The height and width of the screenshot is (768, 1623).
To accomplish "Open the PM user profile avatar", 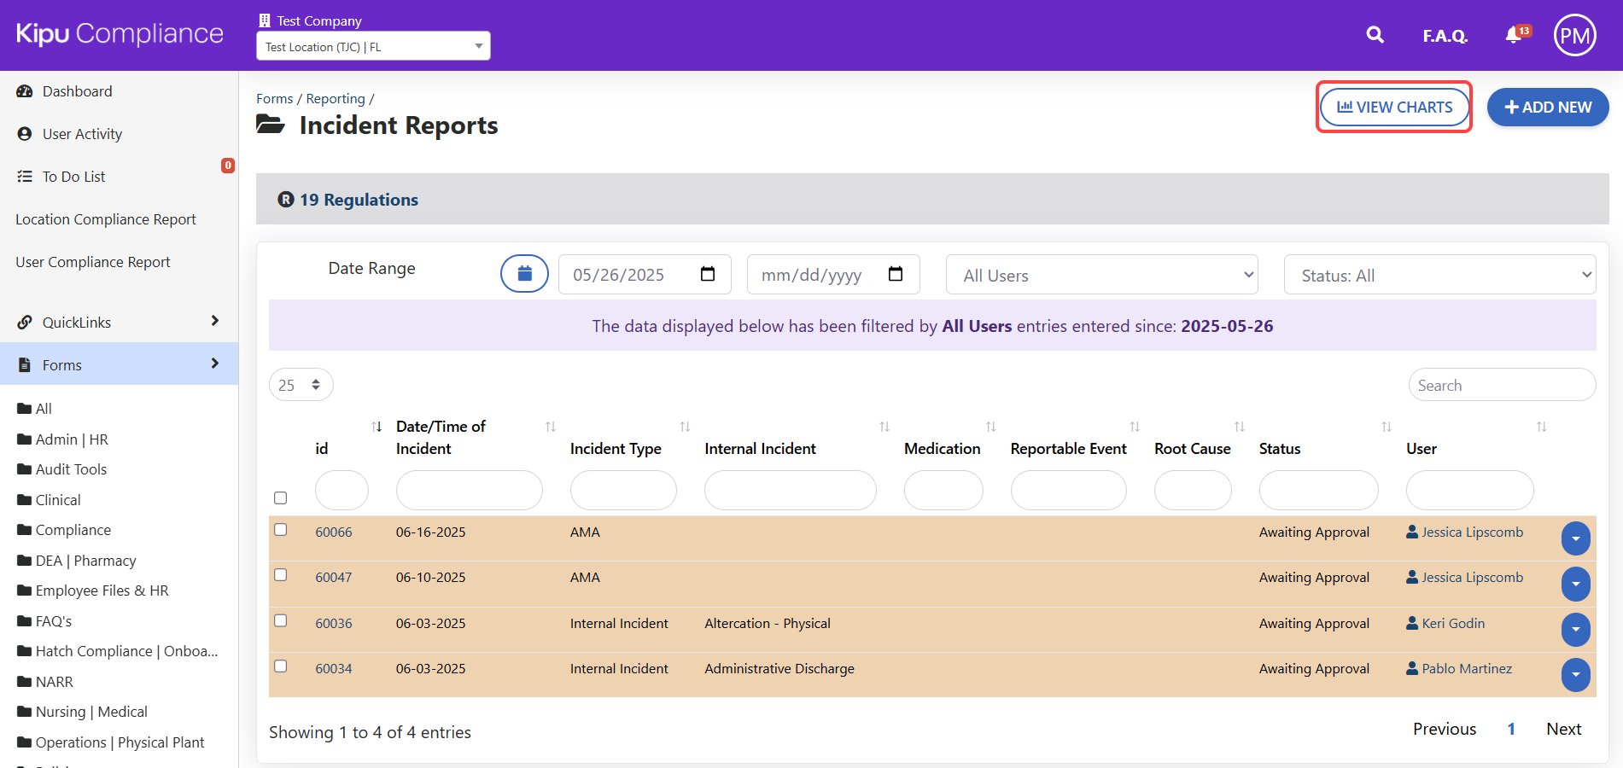I will pos(1574,36).
